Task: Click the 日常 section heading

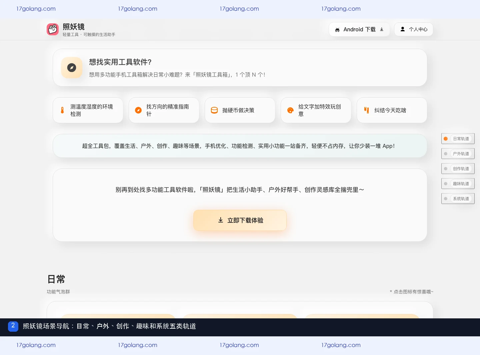Action: (56, 279)
